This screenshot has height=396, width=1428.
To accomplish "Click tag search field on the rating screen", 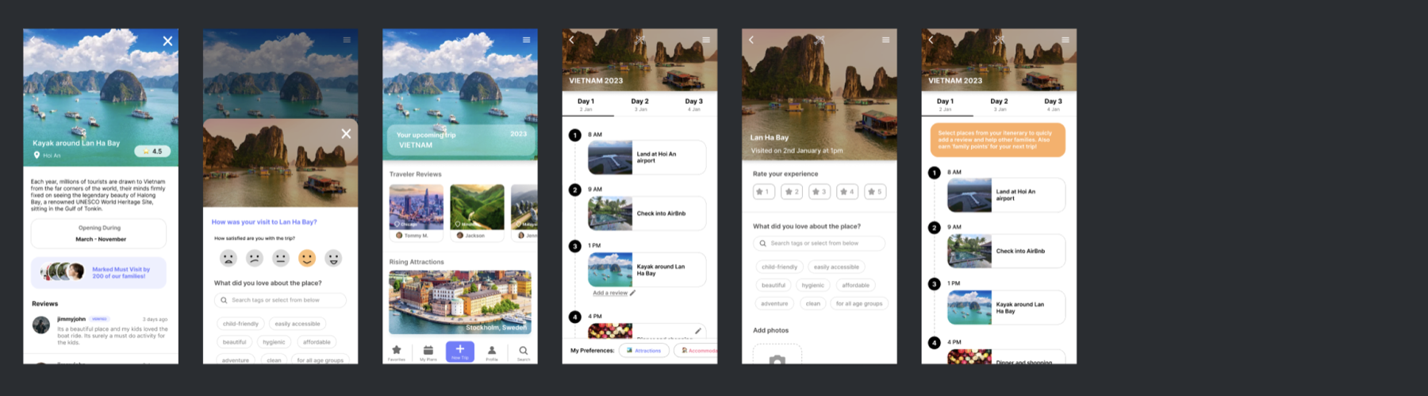I will 819,244.
